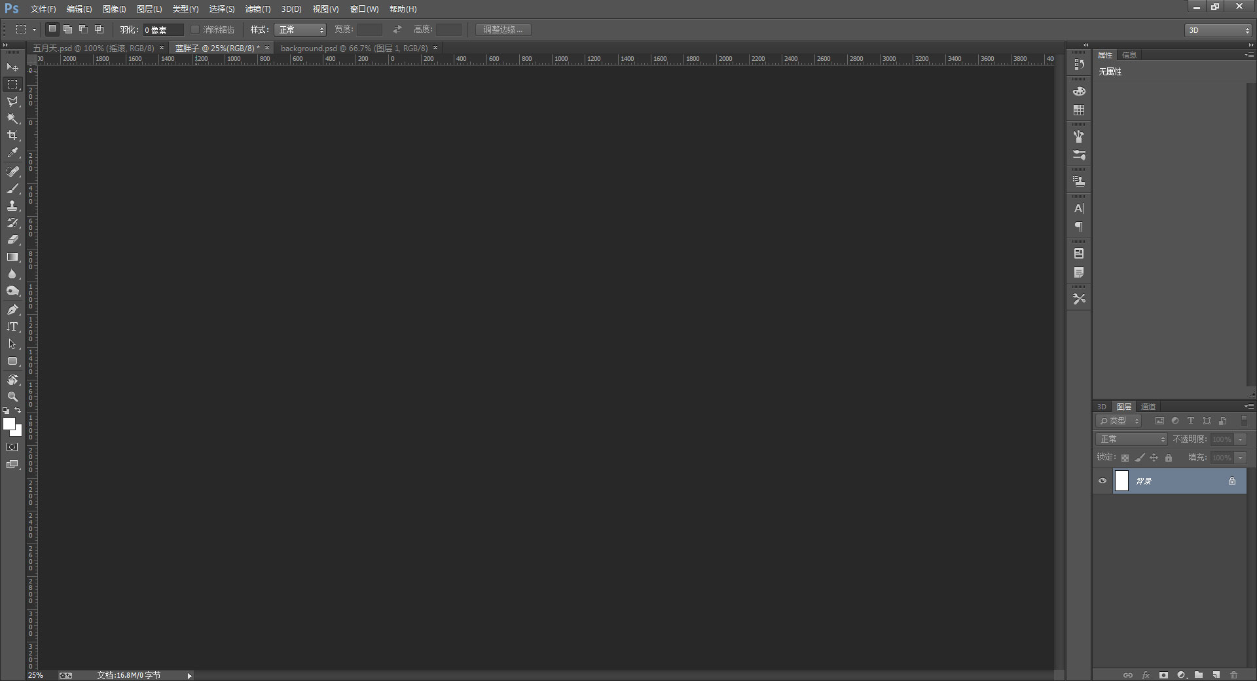The height and width of the screenshot is (681, 1257).
Task: Switch to the 五月天.psd document tab
Action: coord(94,48)
